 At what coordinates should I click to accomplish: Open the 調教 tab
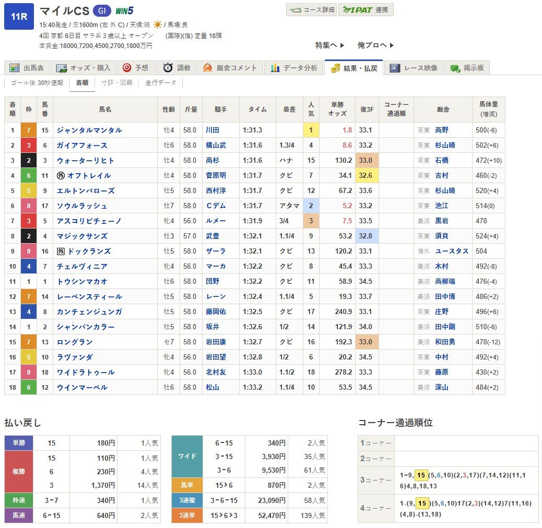[177, 68]
